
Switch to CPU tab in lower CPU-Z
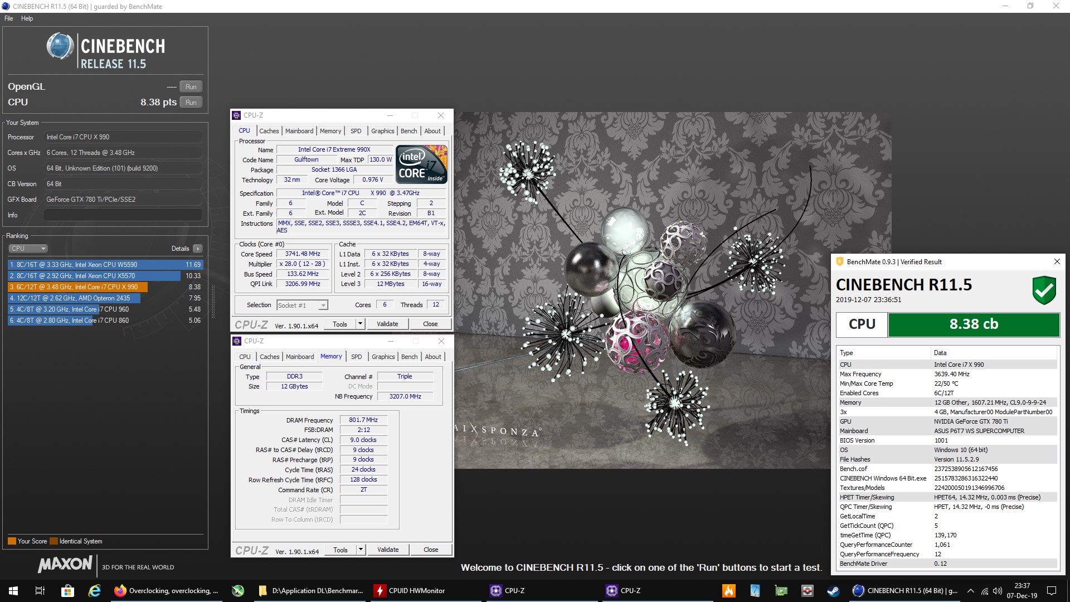245,357
